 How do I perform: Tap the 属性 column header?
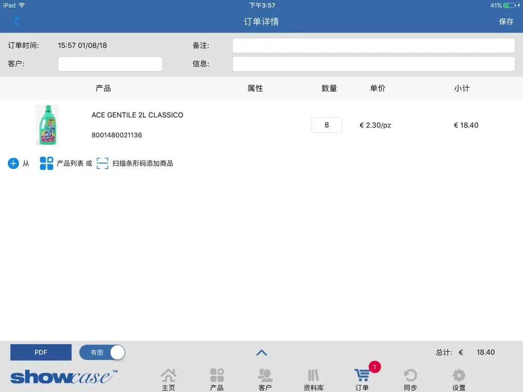click(255, 88)
